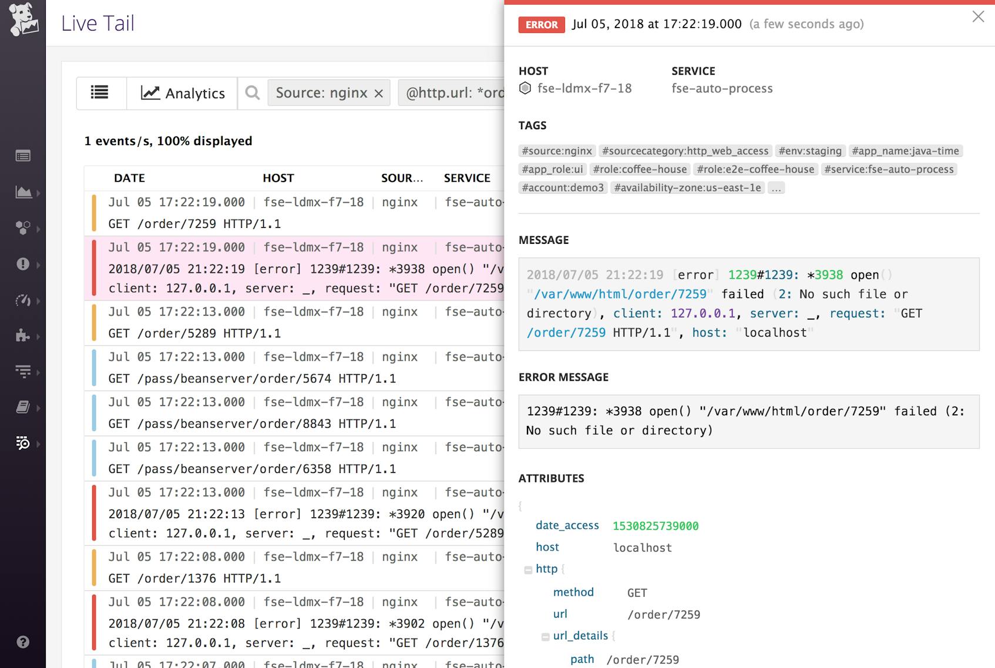This screenshot has height=668, width=995.
Task: Close the log detail panel
Action: [978, 17]
